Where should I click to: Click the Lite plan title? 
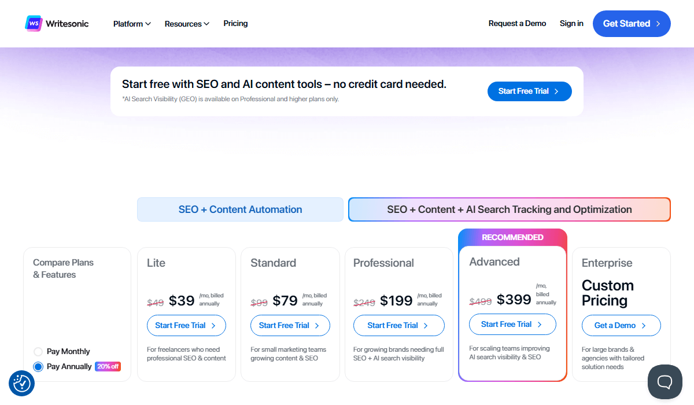(156, 263)
